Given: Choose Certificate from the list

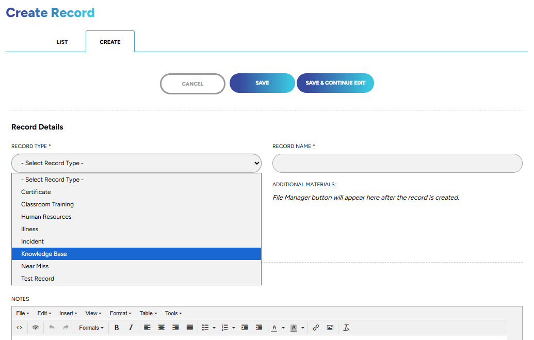Looking at the screenshot, I should pyautogui.click(x=136, y=192).
